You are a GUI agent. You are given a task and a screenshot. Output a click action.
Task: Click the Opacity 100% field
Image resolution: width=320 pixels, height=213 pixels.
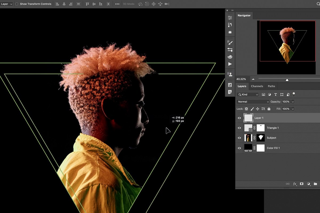point(286,102)
